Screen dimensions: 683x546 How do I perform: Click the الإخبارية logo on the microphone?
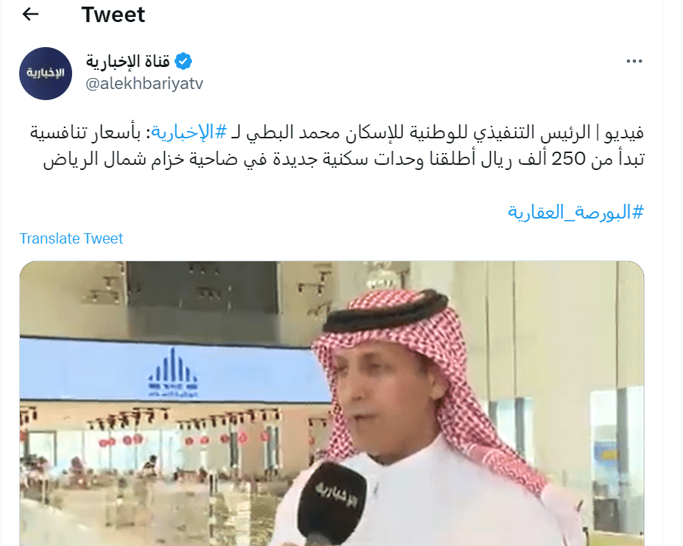[x=336, y=494]
